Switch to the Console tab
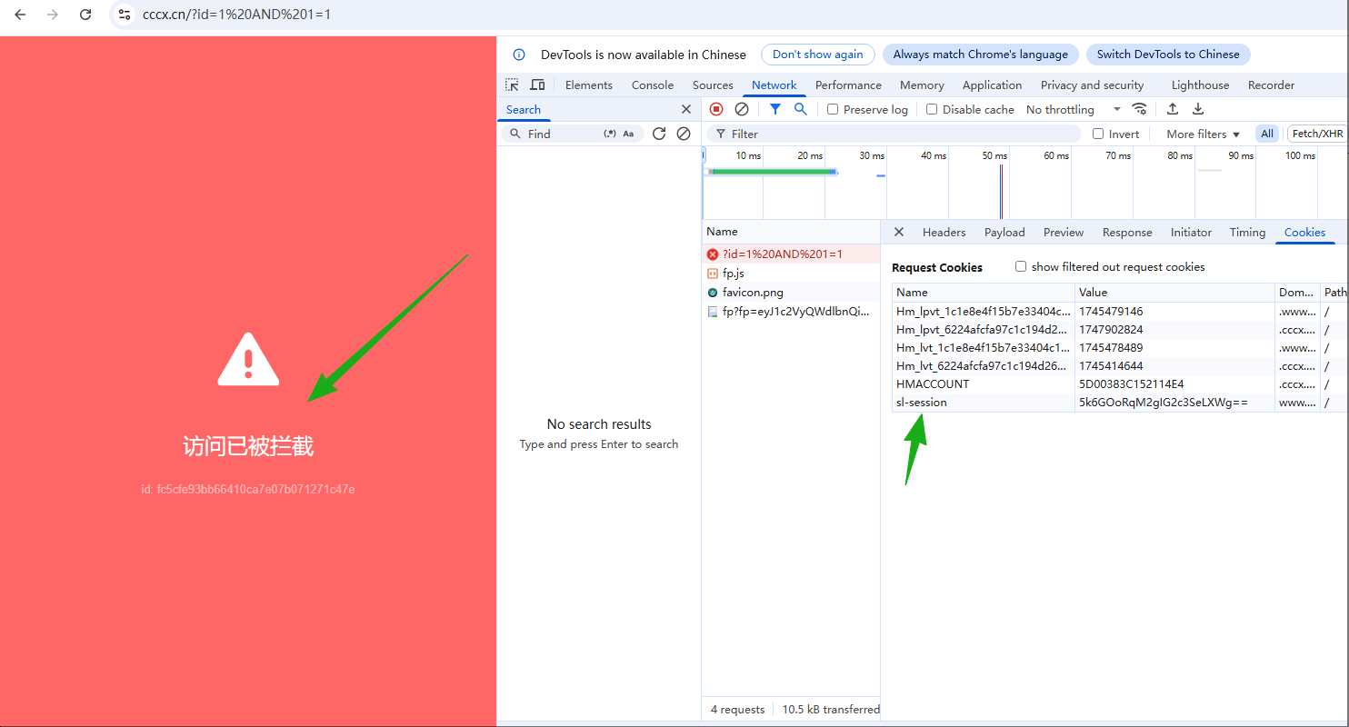 click(653, 85)
